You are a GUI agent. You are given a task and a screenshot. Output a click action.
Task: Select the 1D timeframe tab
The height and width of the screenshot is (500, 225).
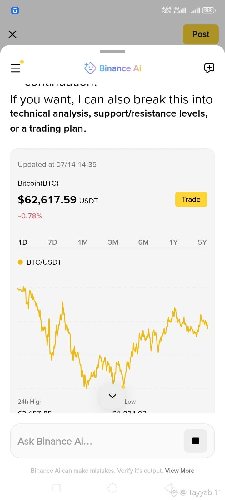tap(23, 242)
